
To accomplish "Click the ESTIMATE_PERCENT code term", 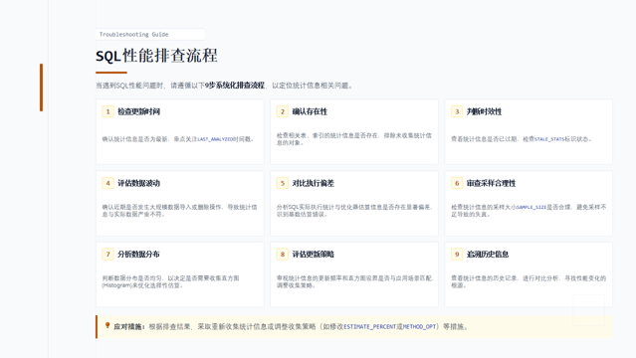I will point(369,327).
